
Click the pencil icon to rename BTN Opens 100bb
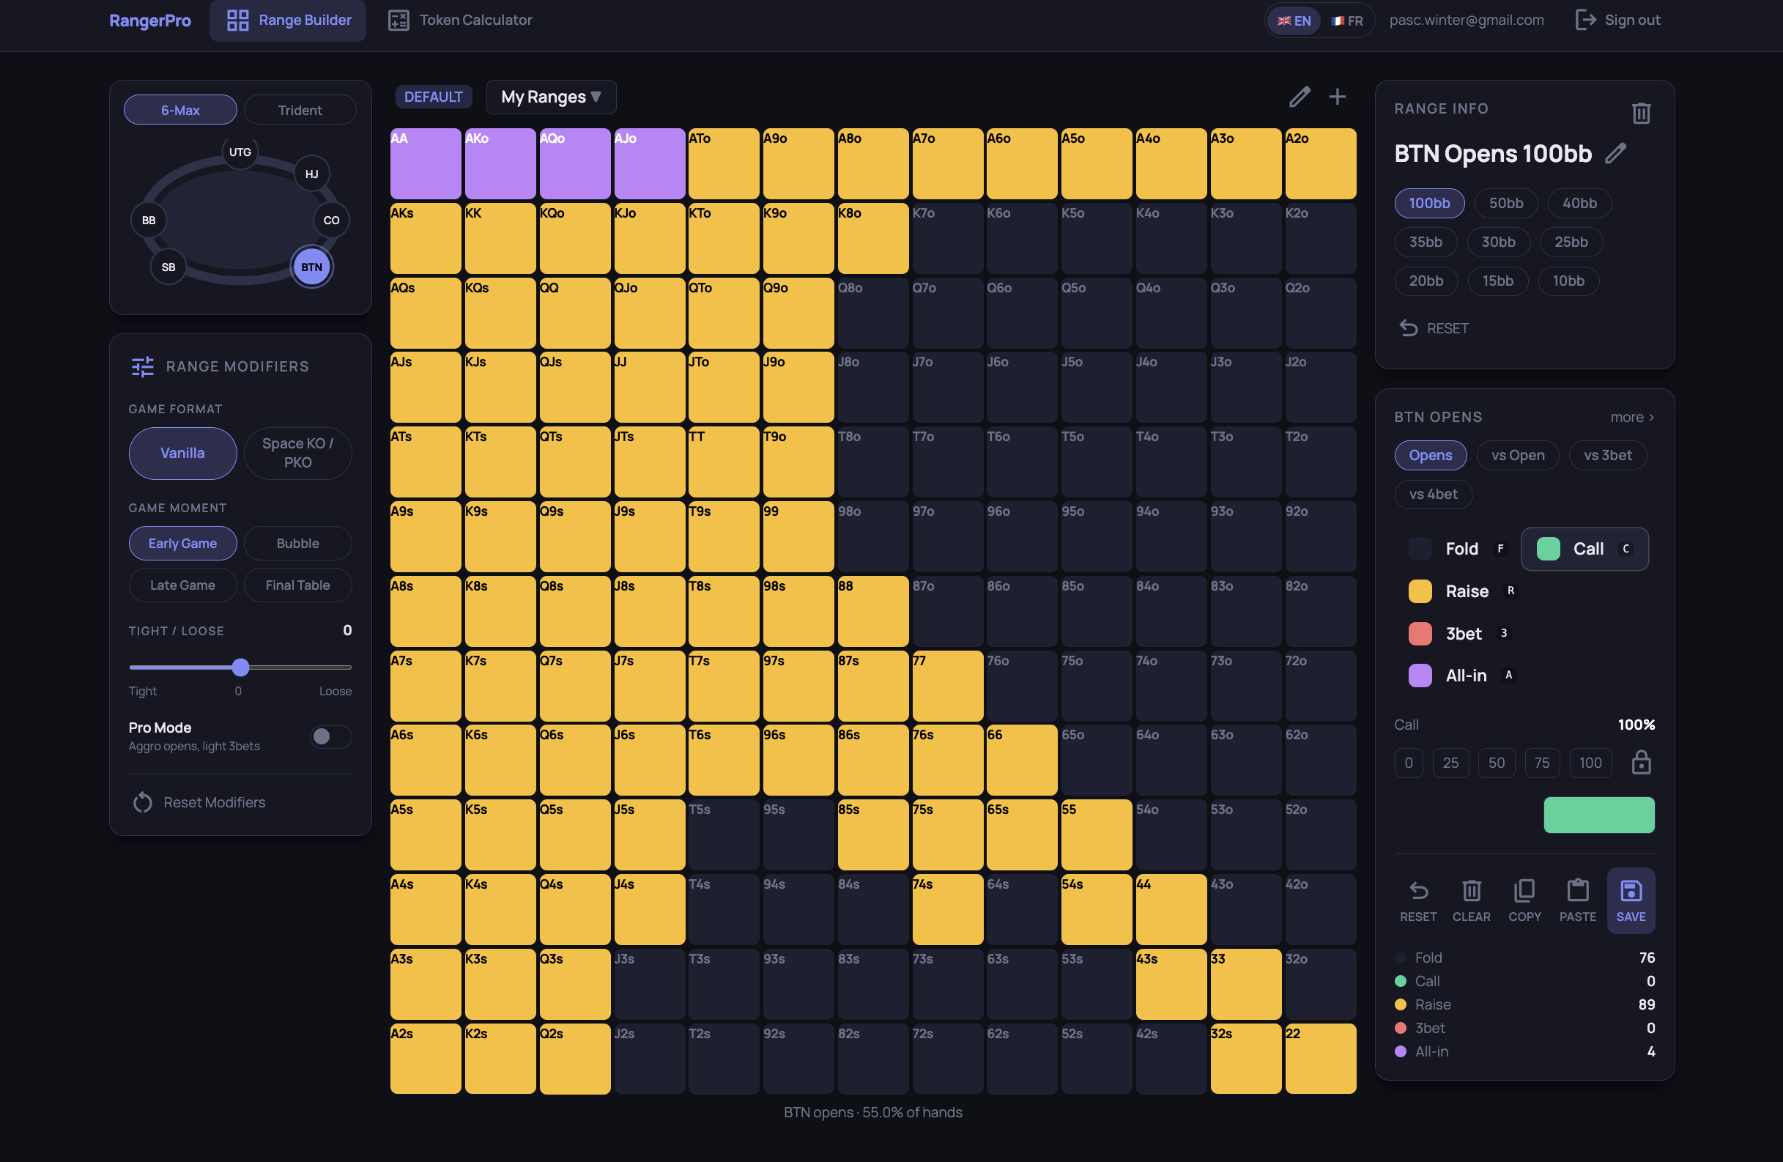pyautogui.click(x=1617, y=153)
